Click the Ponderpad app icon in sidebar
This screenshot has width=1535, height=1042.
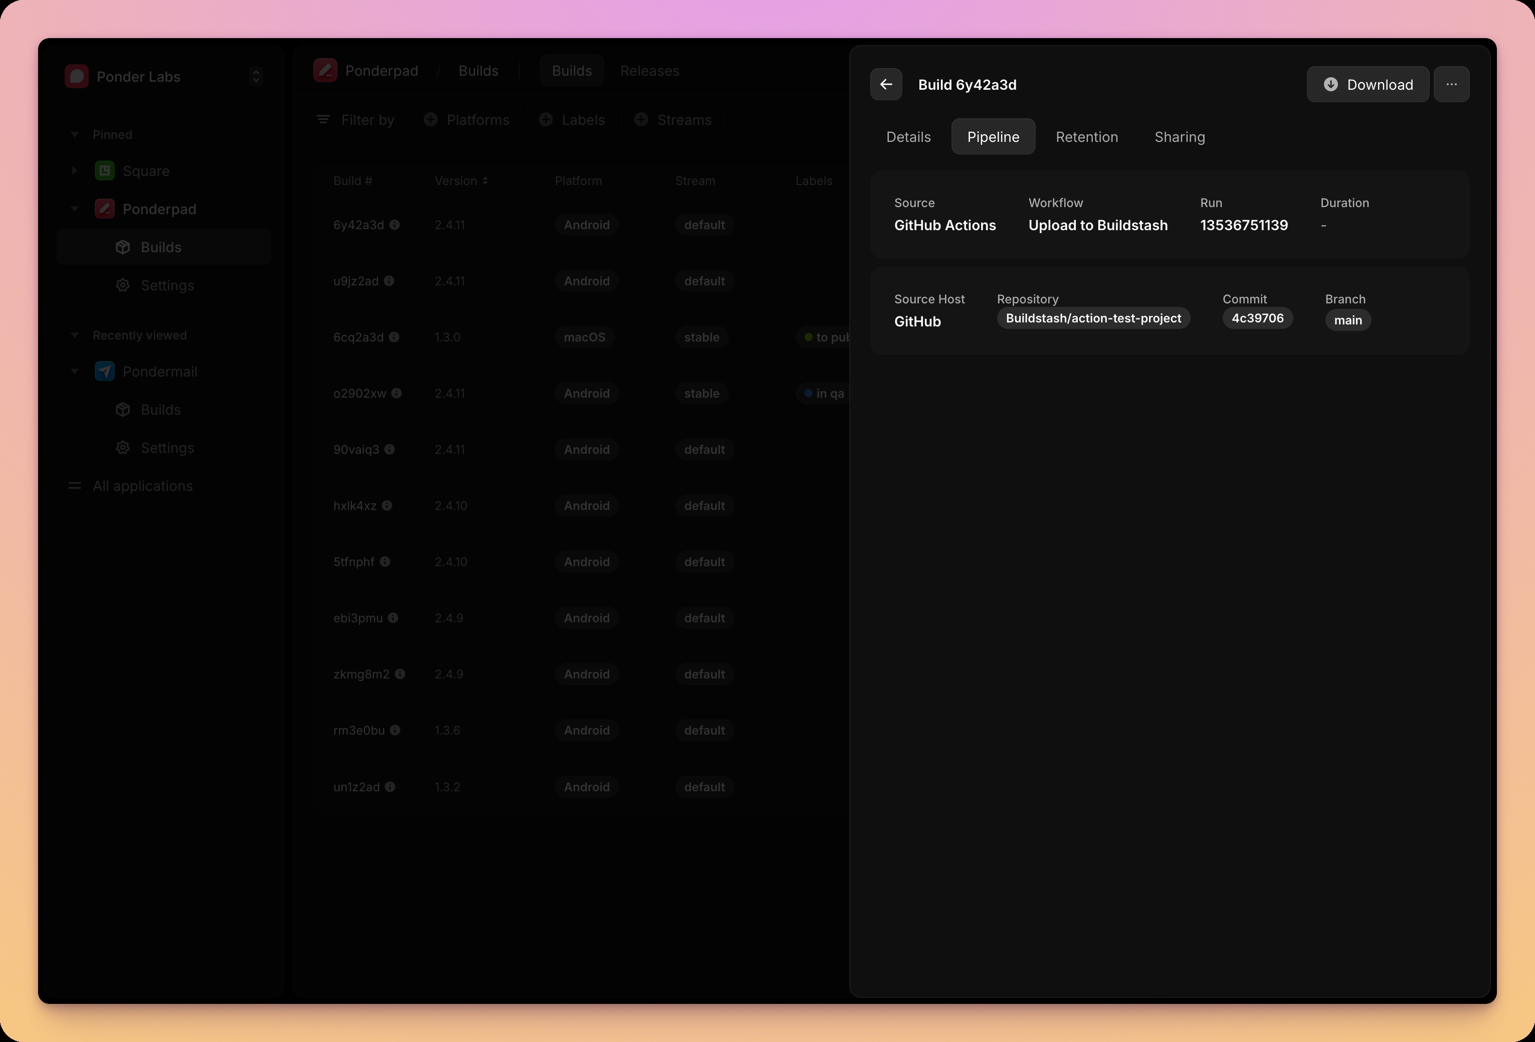tap(104, 209)
